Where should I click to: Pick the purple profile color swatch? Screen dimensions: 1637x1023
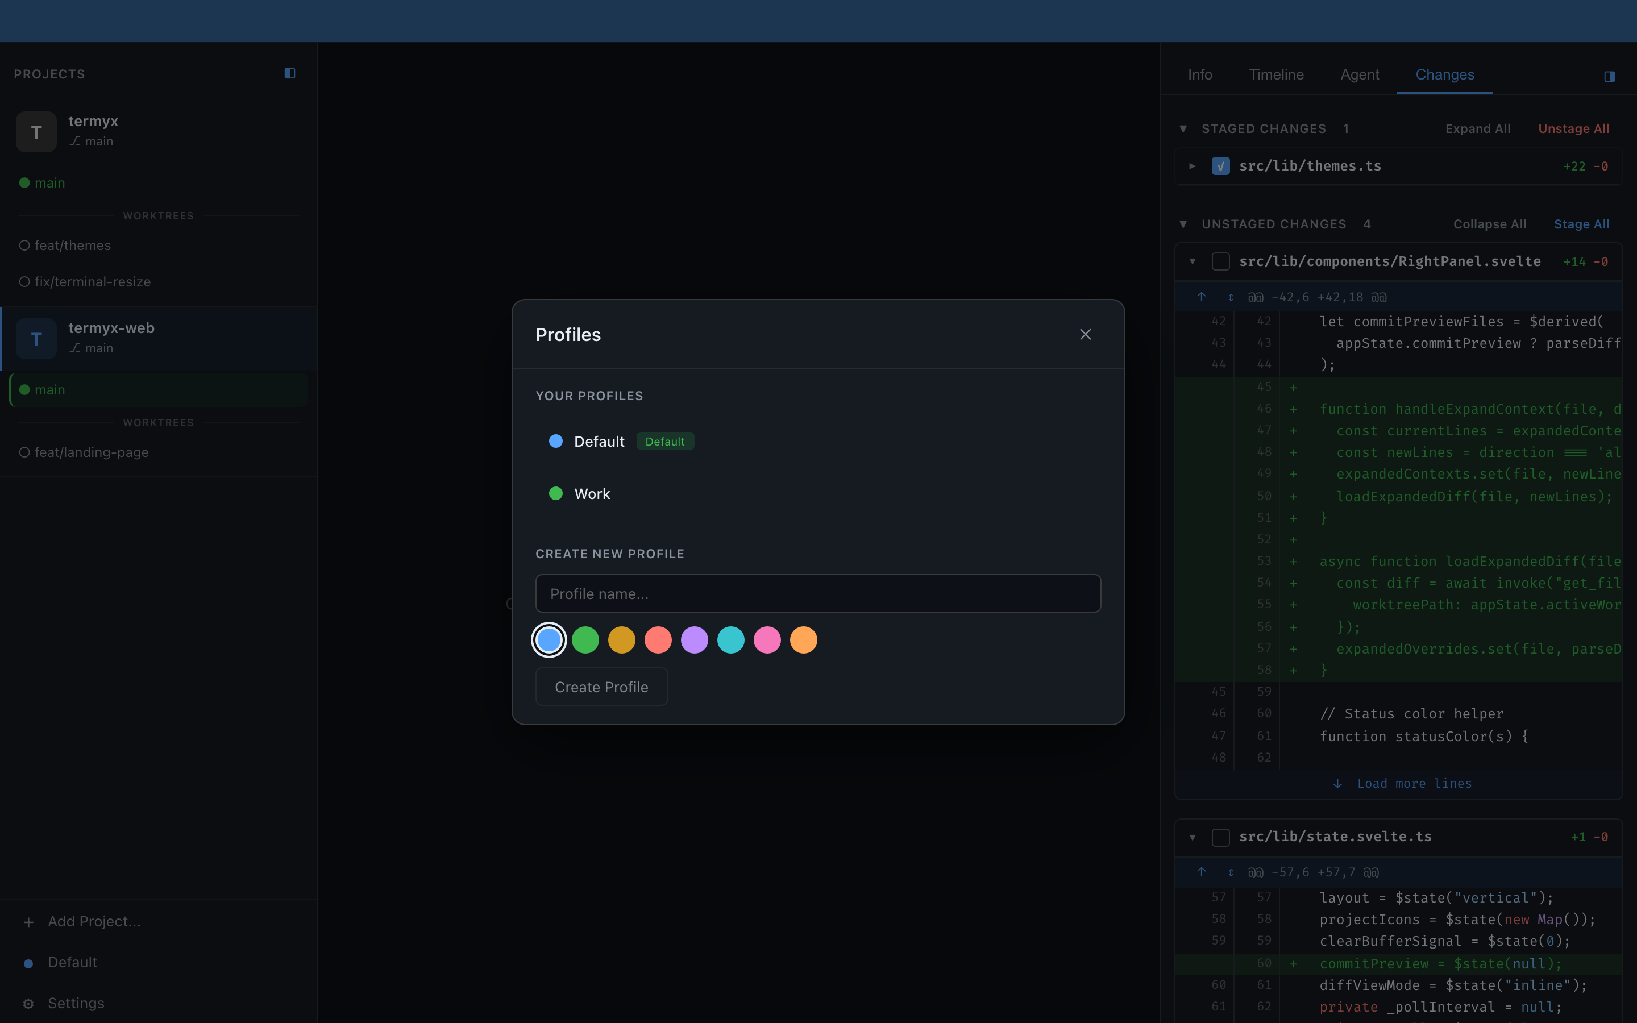click(x=695, y=640)
